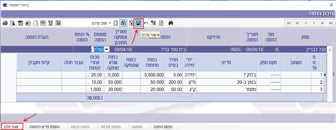Toggle the highlighted edit mode icon
The width and height of the screenshot is (336, 130).
[x=123, y=23]
